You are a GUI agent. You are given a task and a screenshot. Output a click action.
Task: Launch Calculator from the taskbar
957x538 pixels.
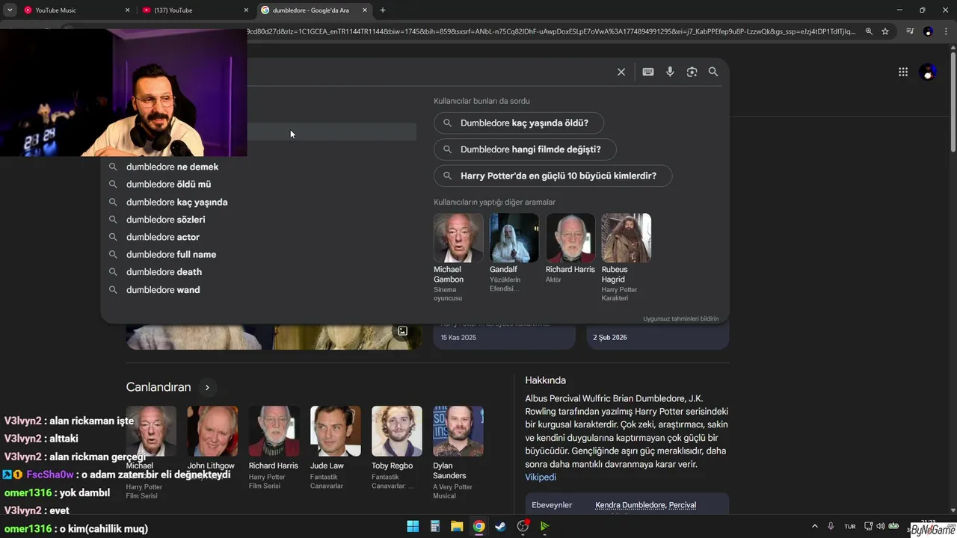(x=434, y=526)
